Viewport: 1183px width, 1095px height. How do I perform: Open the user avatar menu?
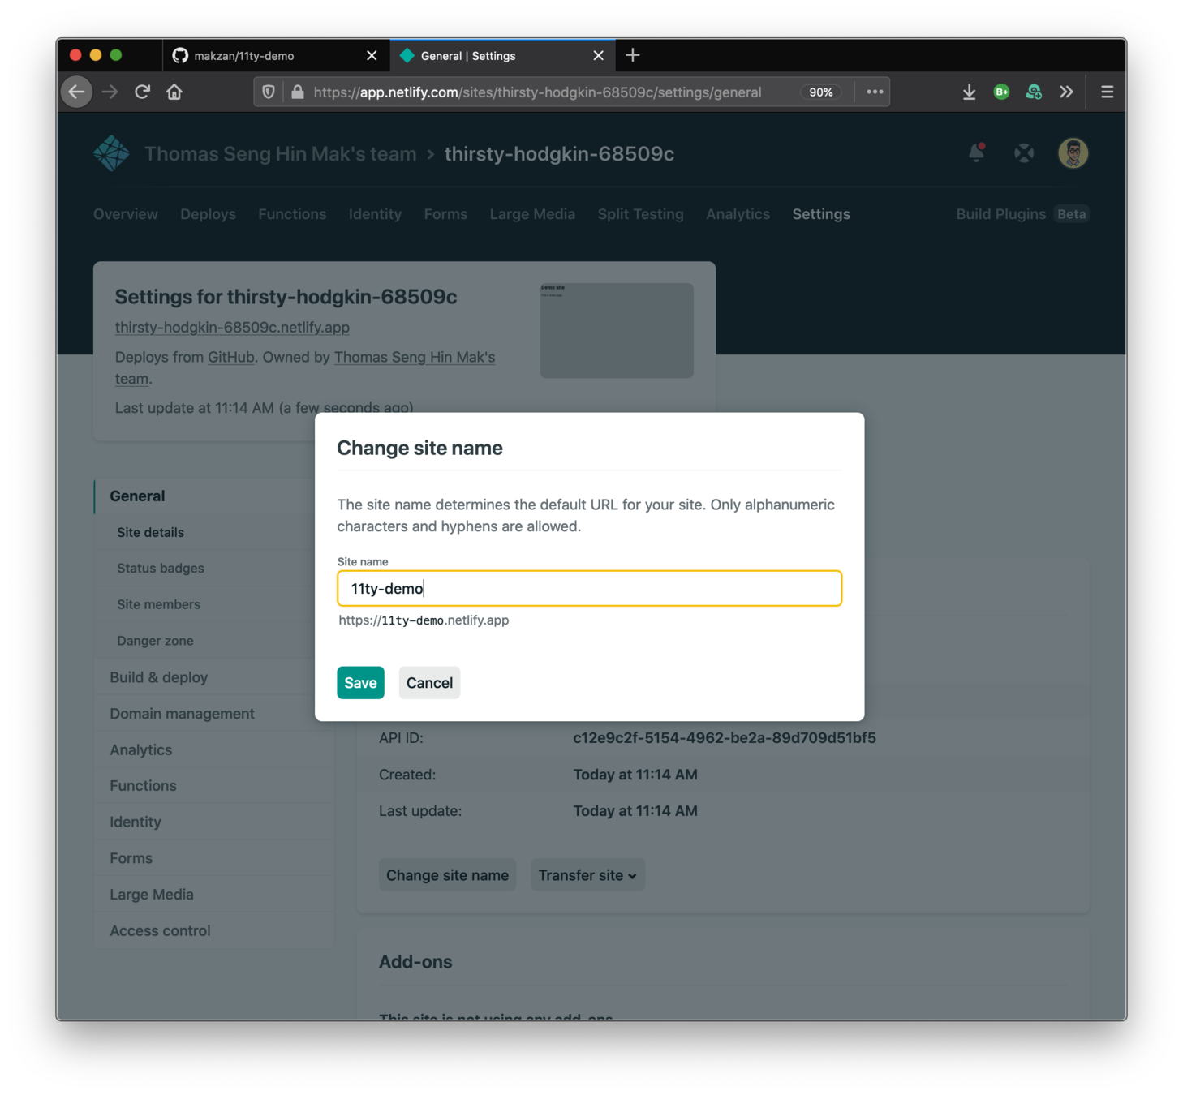1073,152
